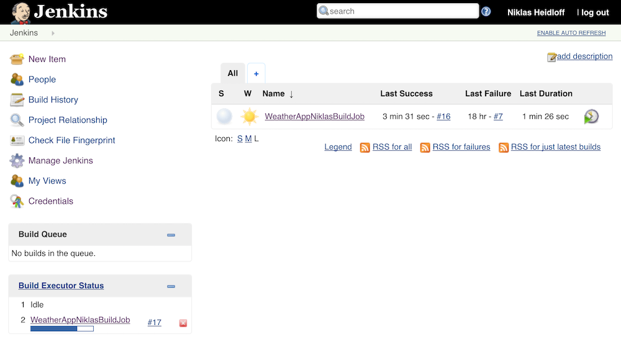Click the grey status ball for WeatherAppNiklasBuildJob
Image resolution: width=621 pixels, height=341 pixels.
click(224, 116)
